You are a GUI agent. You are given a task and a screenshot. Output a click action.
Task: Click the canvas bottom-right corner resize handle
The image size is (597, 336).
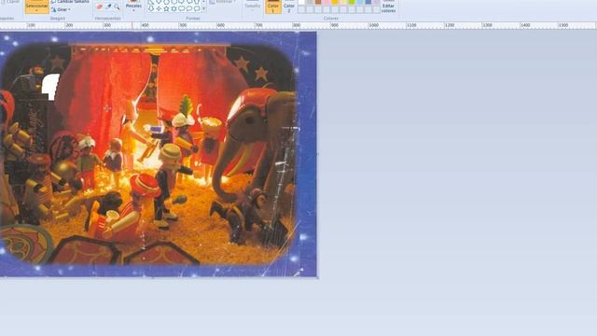(x=317, y=277)
